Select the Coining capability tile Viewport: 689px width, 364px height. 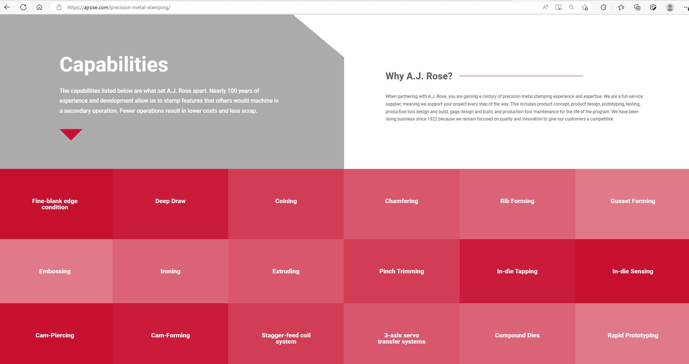click(x=286, y=201)
